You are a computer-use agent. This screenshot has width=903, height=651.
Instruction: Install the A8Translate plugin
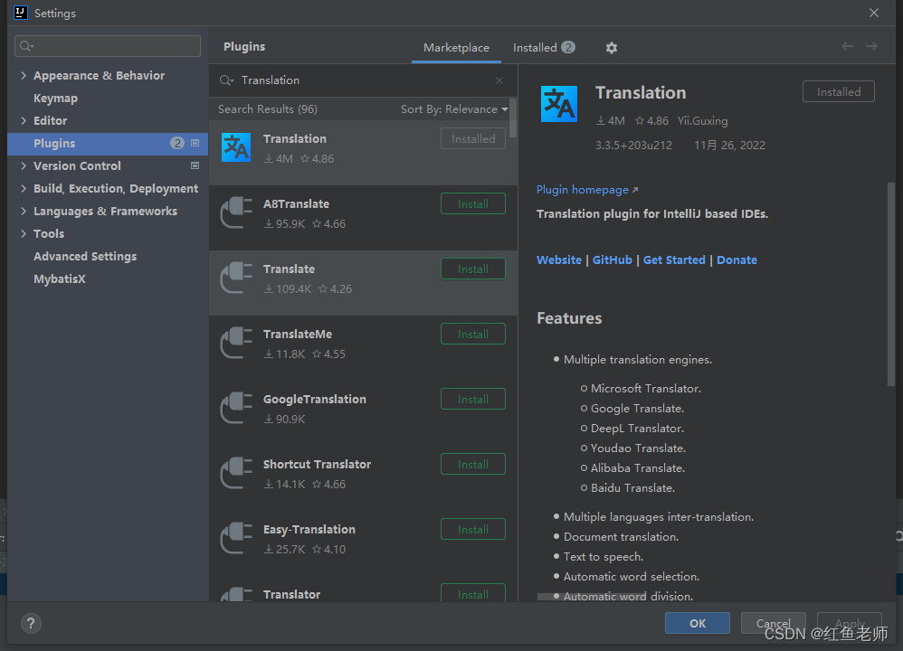(x=473, y=203)
